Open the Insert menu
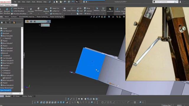The height and width of the screenshot is (106, 189). coord(28,2)
